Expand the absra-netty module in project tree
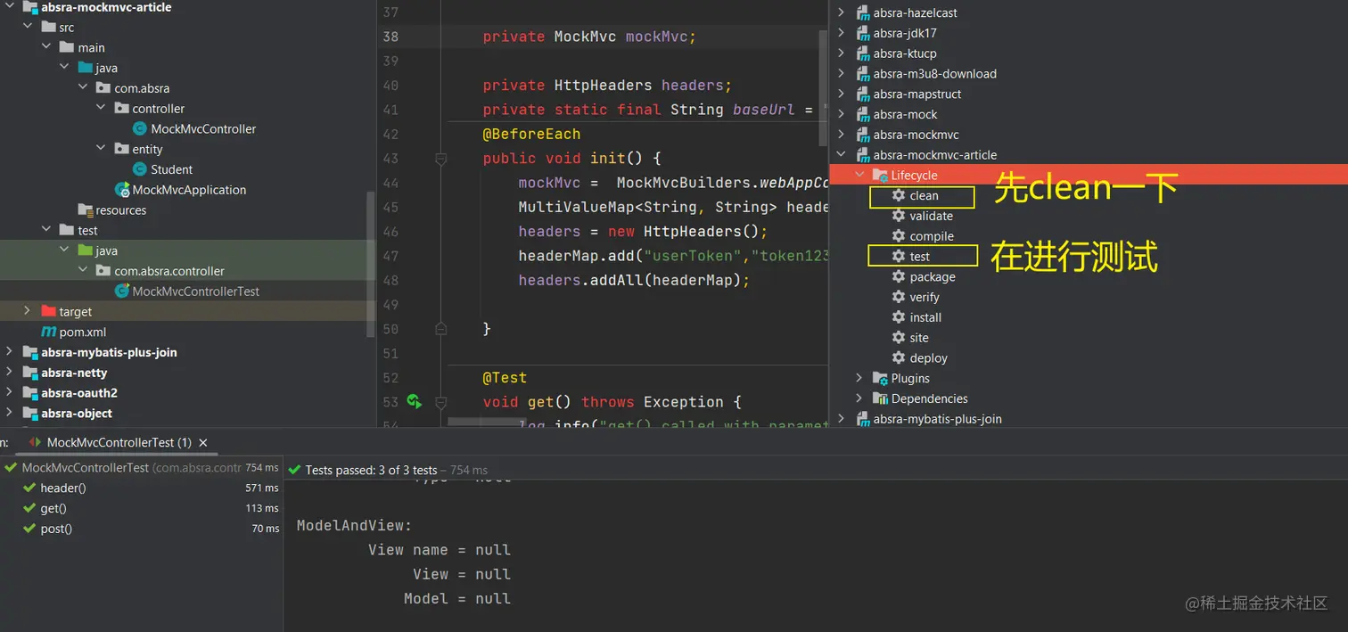 (x=9, y=373)
